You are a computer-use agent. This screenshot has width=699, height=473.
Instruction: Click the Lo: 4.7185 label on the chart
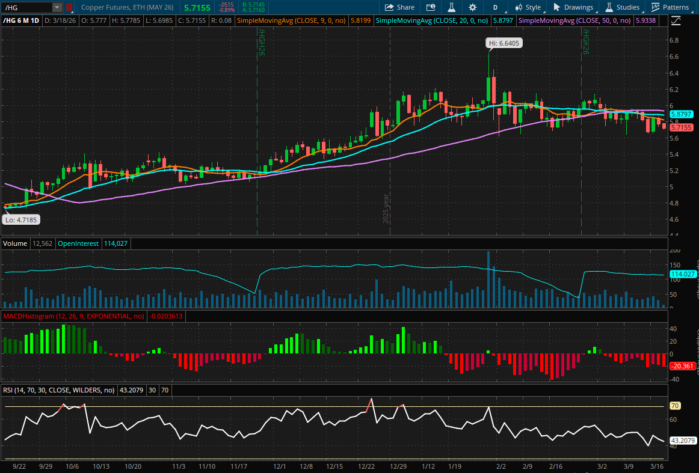click(21, 219)
